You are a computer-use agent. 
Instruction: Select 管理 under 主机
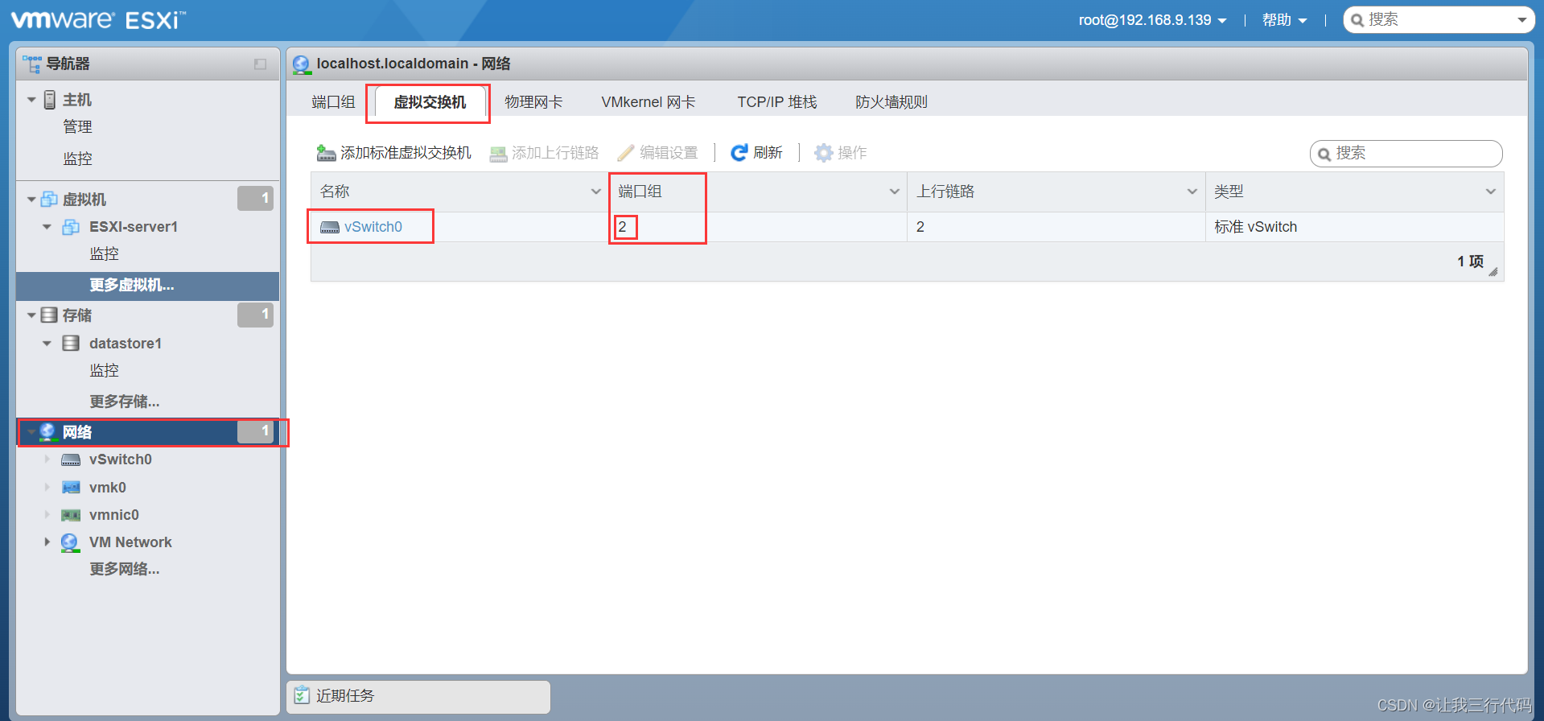point(78,127)
